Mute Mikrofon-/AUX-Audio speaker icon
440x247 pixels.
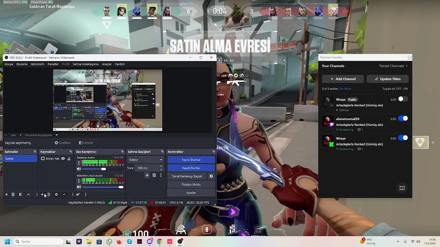(79, 187)
